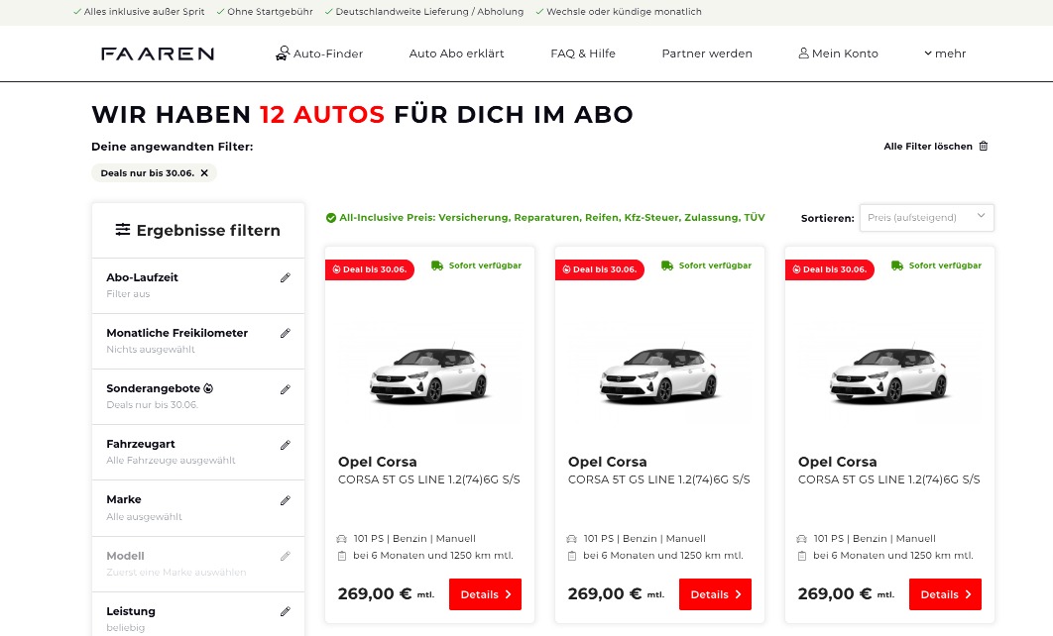Open the Auto-Finder page
The image size is (1053, 636).
pos(319,53)
